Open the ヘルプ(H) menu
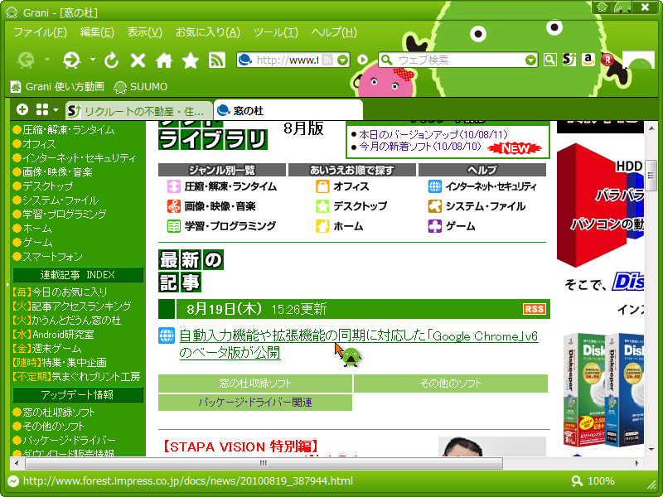 coord(334,32)
